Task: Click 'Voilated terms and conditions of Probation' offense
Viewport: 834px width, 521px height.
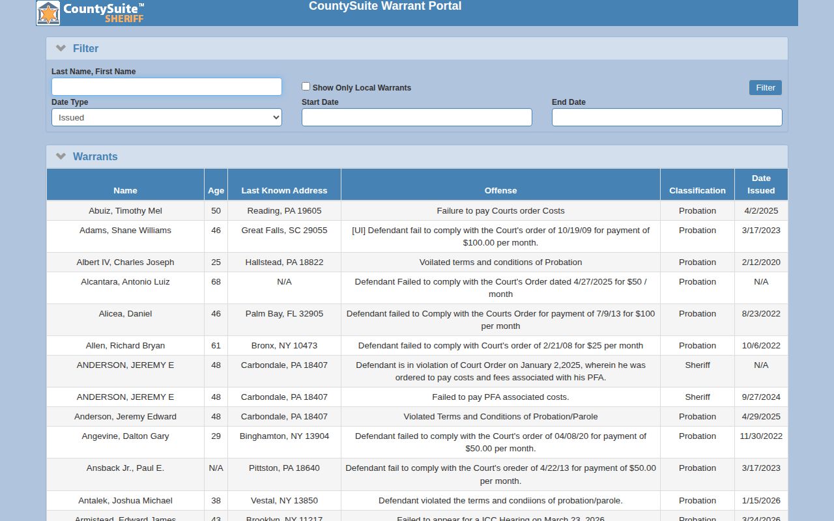Action: [500, 262]
